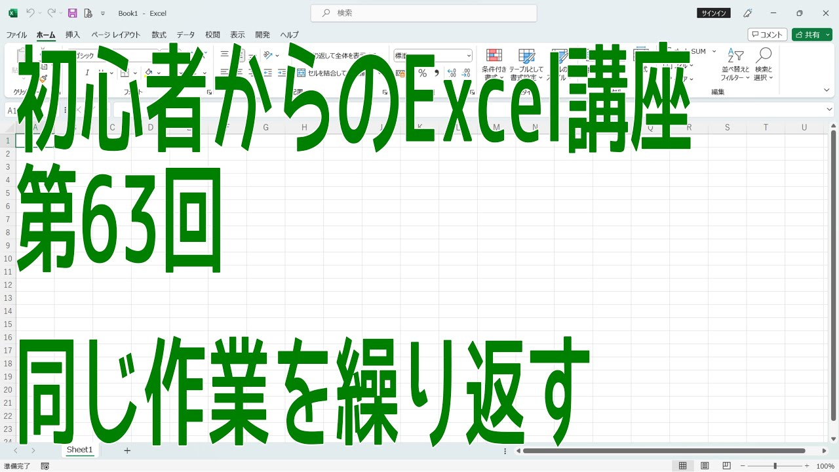Image resolution: width=839 pixels, height=472 pixels.
Task: Click the 100% zoom level
Action: click(x=825, y=466)
